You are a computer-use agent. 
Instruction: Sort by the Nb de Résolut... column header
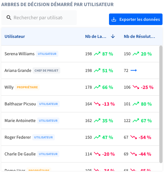tap(139, 36)
